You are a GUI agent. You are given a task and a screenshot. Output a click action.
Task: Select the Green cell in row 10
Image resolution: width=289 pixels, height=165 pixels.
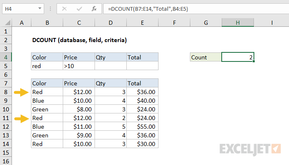tap(47, 109)
